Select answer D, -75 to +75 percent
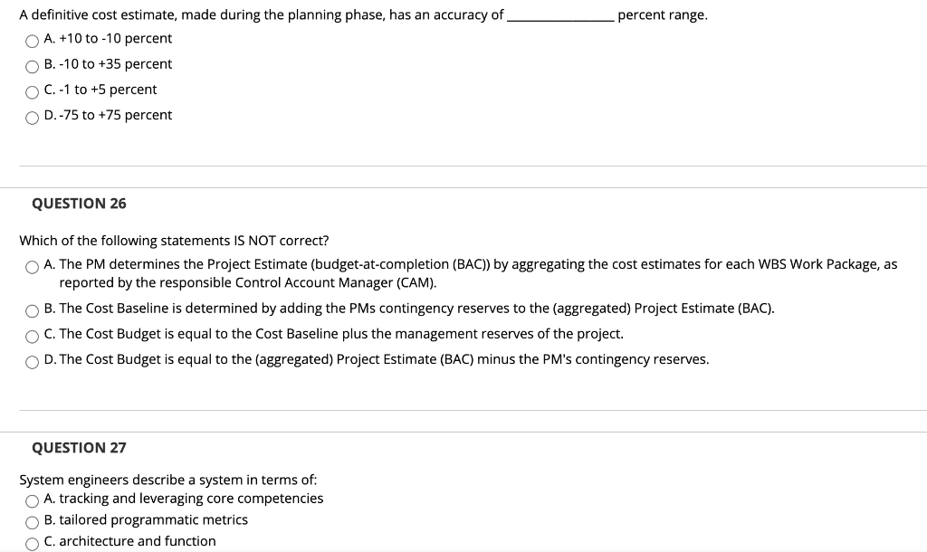Screen dimensions: 927x552 (x=33, y=116)
